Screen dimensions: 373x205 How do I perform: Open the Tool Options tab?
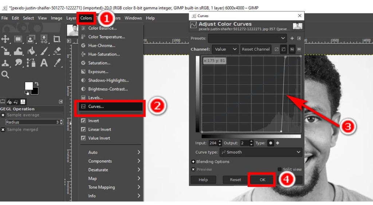point(3,102)
